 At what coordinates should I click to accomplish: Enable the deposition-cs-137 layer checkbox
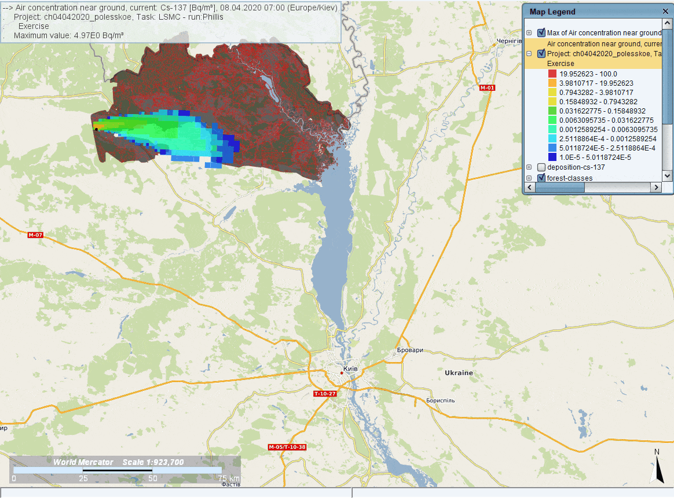click(x=541, y=167)
